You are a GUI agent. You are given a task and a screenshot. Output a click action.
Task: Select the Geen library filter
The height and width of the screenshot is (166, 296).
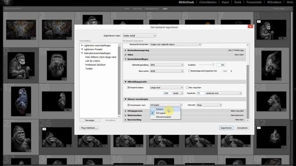click(x=165, y=9)
